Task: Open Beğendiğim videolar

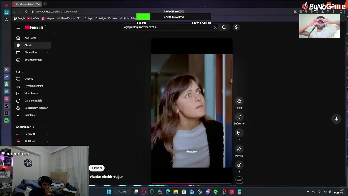Action: [x=32, y=108]
